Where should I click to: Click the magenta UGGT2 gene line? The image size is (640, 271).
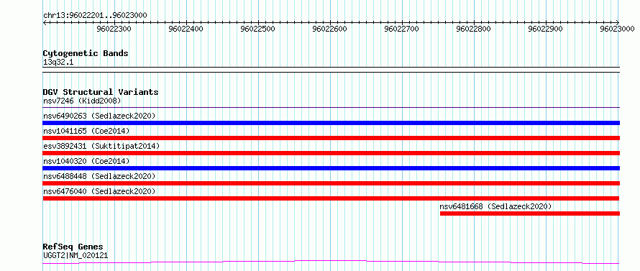pos(332,262)
